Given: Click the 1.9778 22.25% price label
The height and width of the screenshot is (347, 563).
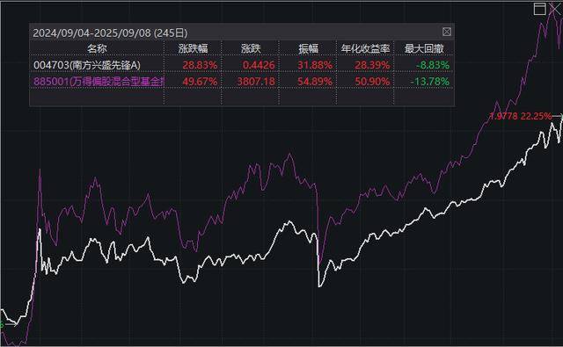Looking at the screenshot, I should (x=521, y=116).
